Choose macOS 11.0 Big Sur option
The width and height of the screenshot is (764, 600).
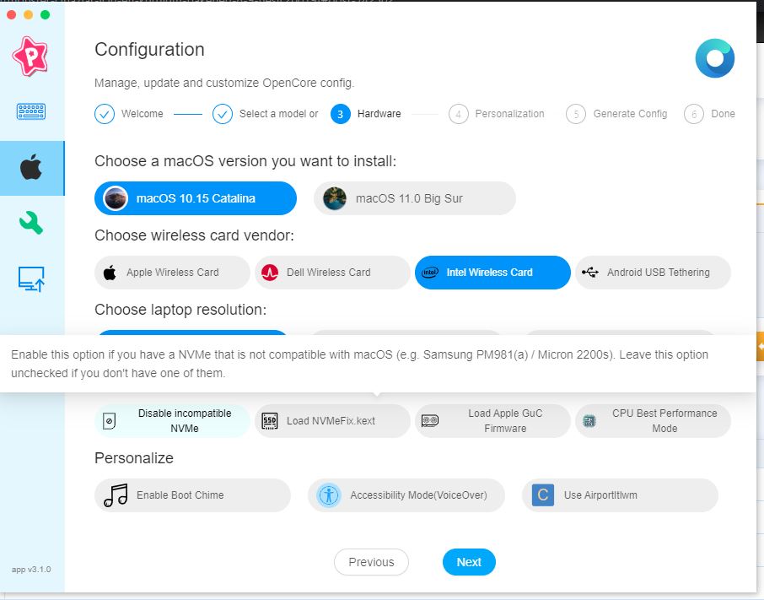[414, 198]
